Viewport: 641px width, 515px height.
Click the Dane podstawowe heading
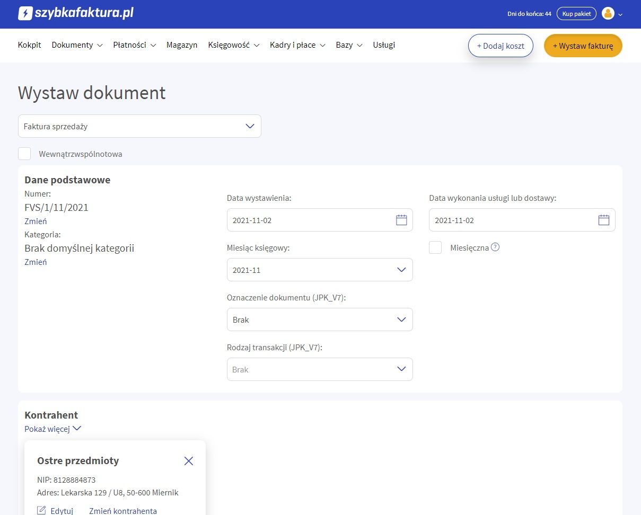coord(67,180)
